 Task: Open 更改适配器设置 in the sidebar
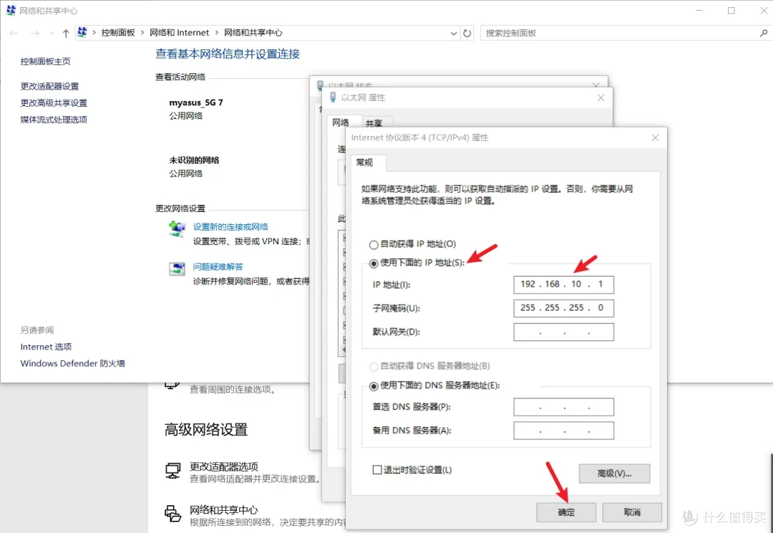click(x=49, y=86)
